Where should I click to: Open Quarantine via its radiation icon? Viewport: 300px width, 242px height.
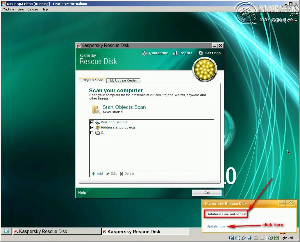[144, 53]
